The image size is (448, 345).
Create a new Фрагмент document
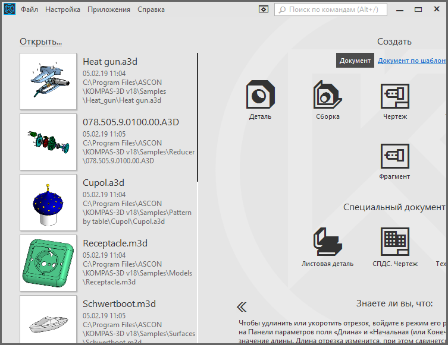394,161
